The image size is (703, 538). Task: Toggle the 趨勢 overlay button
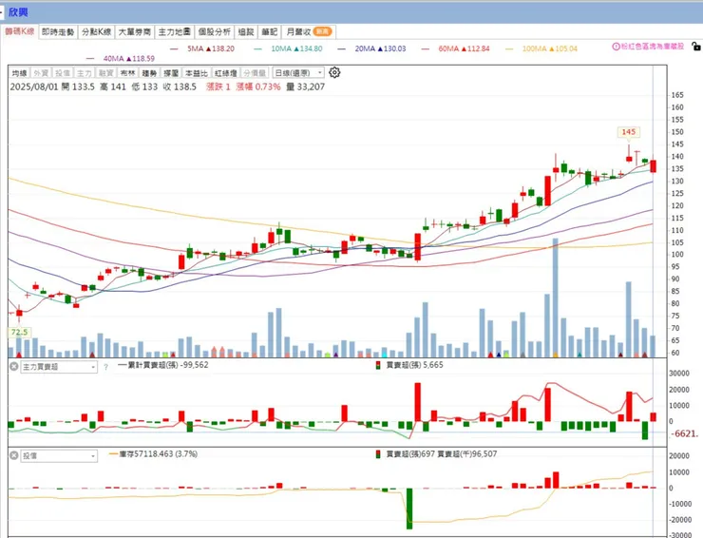(149, 72)
